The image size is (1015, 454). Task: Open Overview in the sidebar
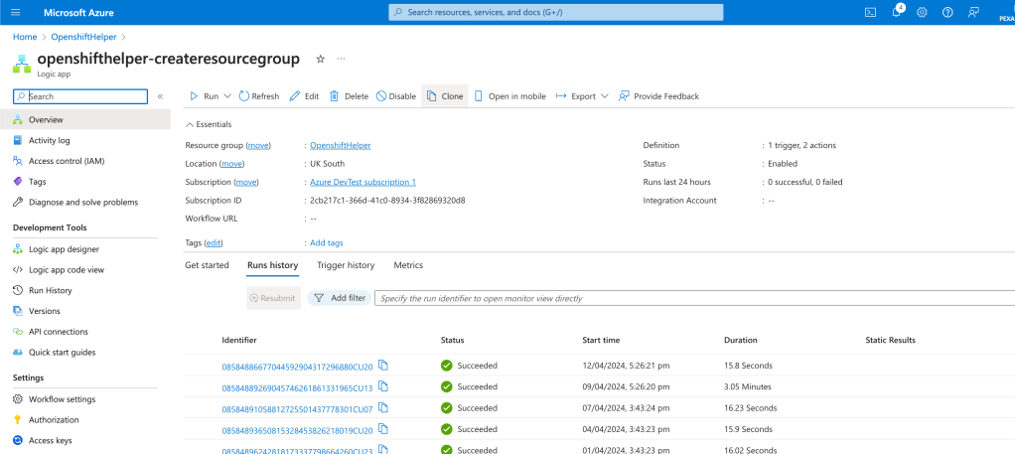[x=85, y=120]
